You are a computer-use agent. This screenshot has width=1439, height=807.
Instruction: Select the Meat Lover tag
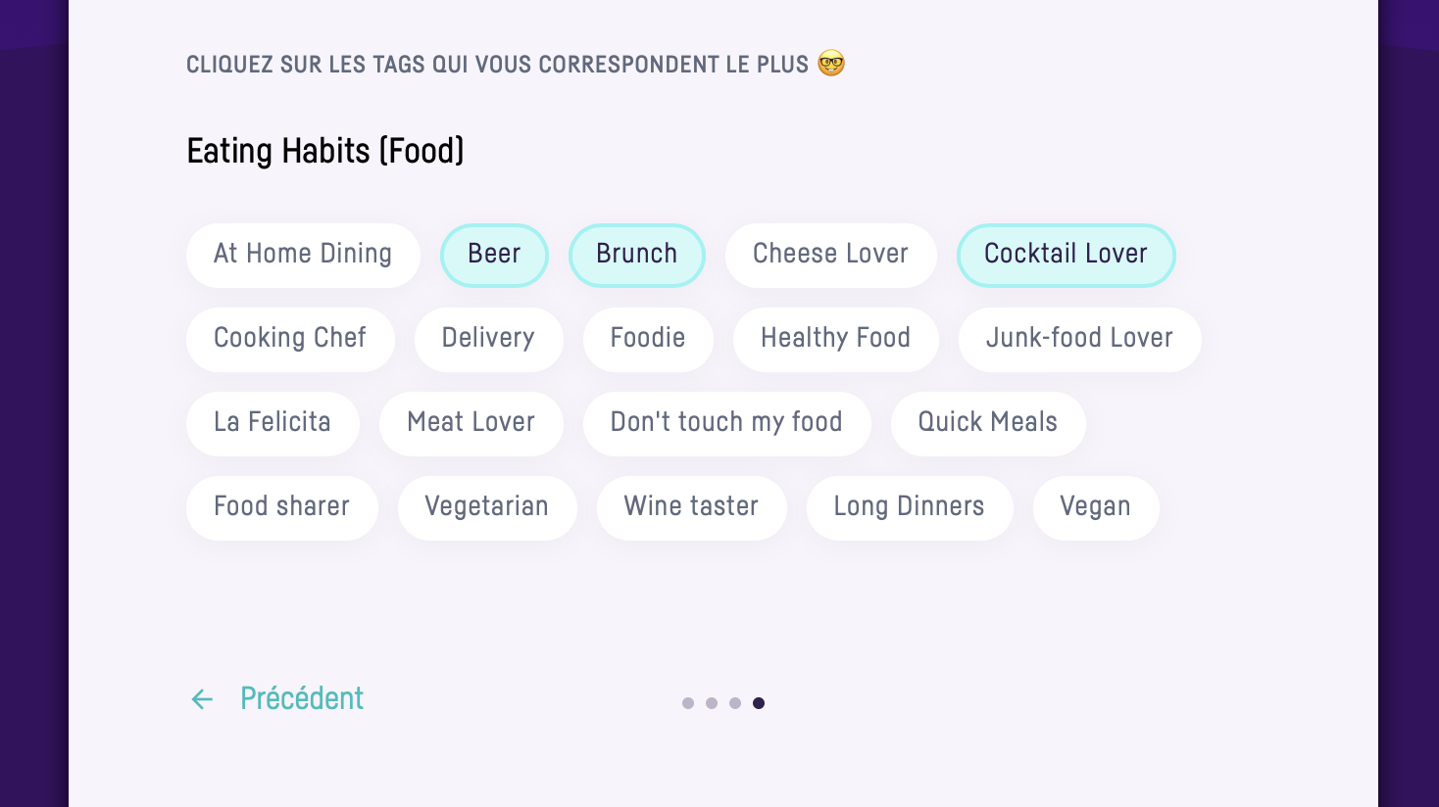click(x=471, y=423)
